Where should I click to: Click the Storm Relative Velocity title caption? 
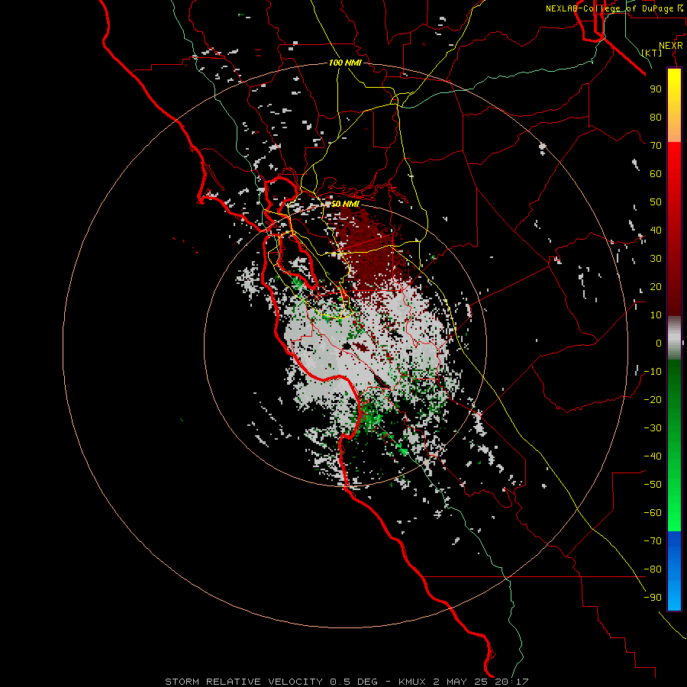coord(347,682)
